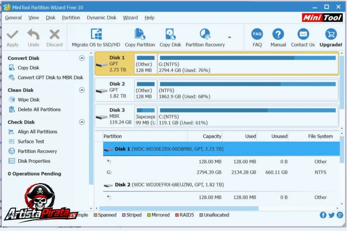The width and height of the screenshot is (347, 231).
Task: Click the MiniTool logo
Action: click(322, 17)
